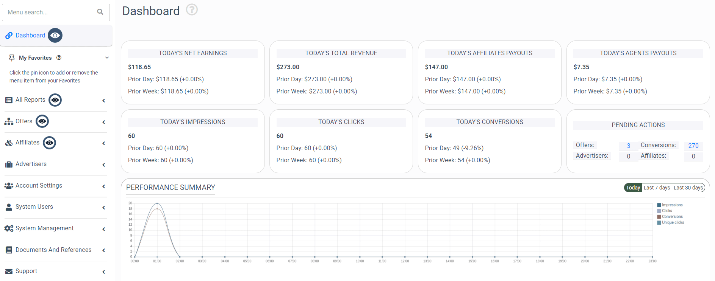Open the Support menu label

[x=26, y=271]
